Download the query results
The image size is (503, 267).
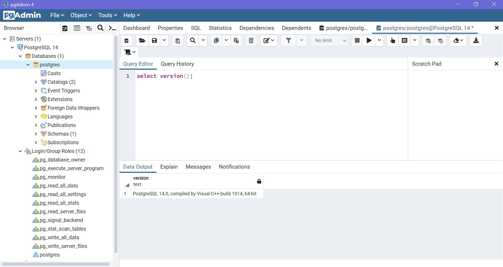[475, 41]
